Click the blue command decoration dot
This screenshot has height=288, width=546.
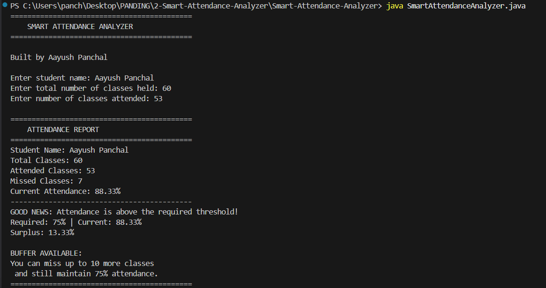coord(4,6)
